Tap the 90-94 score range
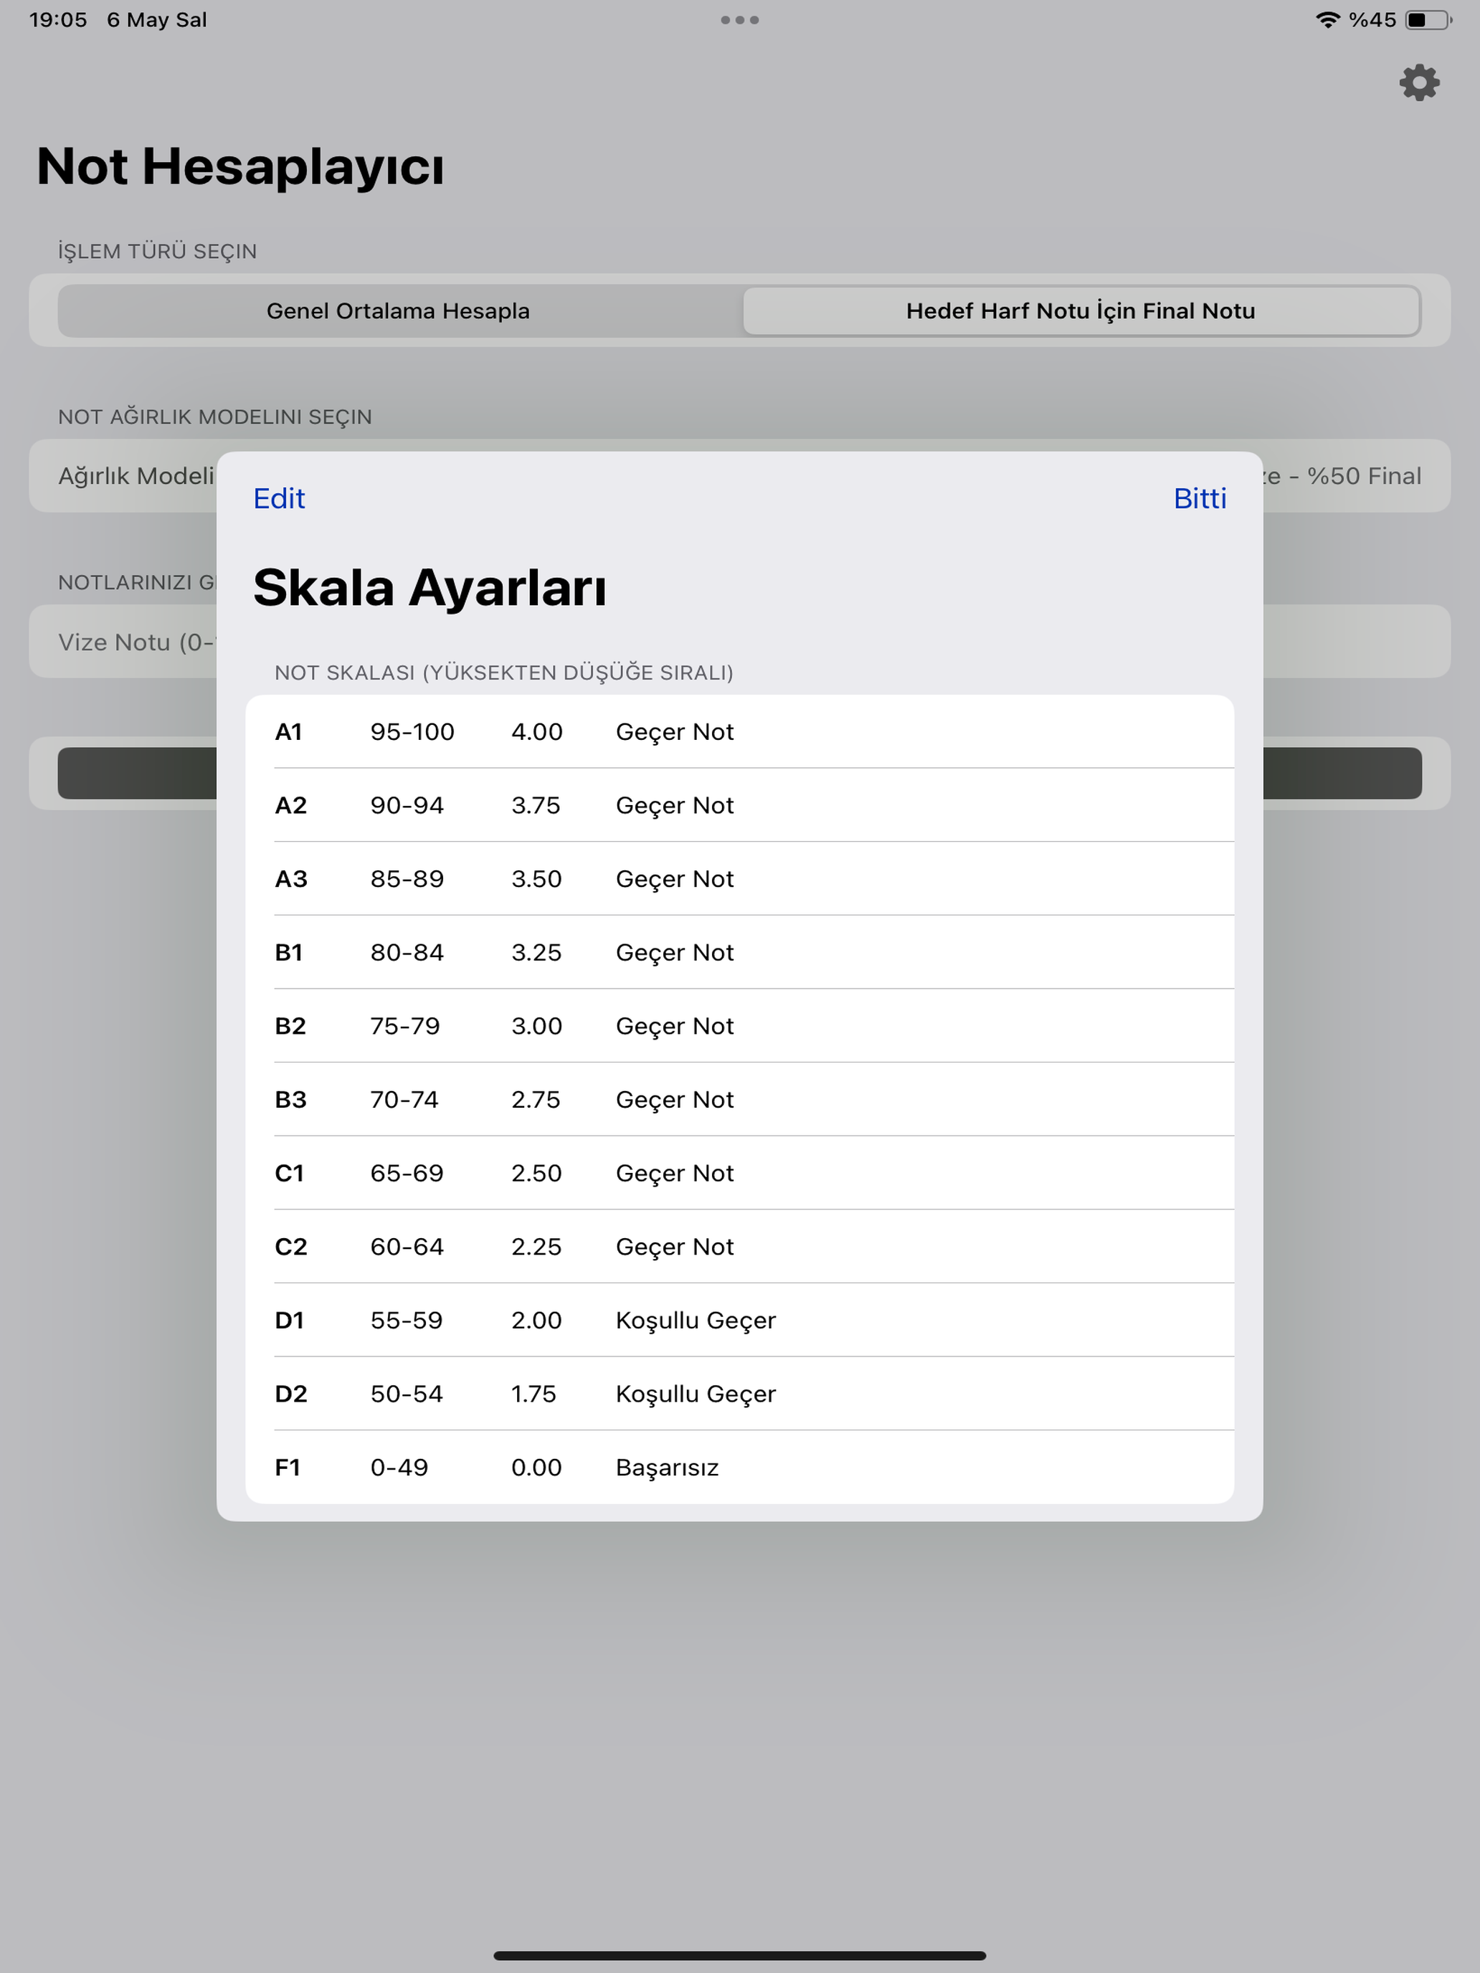The width and height of the screenshot is (1480, 1973). [x=407, y=805]
